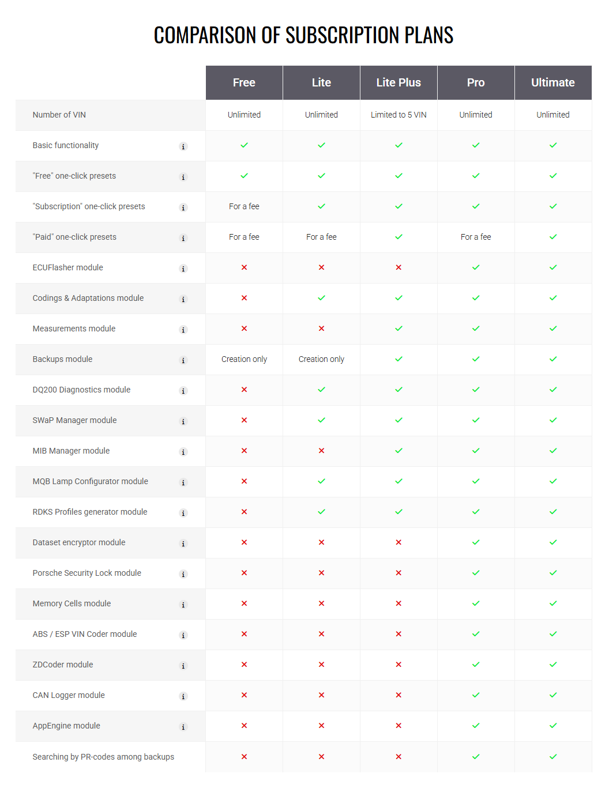The height and width of the screenshot is (785, 609).
Task: Click info icon for MQB Lamp Configurator module
Action: point(183,482)
